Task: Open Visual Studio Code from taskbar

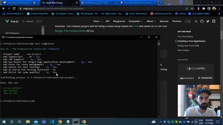Action: click(x=52, y=122)
